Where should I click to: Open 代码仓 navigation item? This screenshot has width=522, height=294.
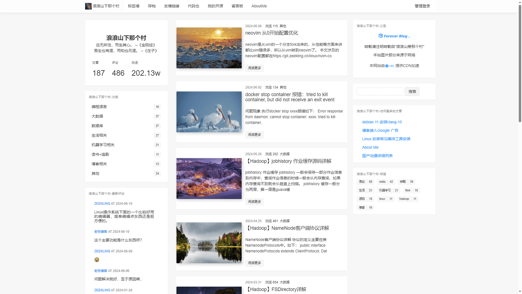click(194, 6)
